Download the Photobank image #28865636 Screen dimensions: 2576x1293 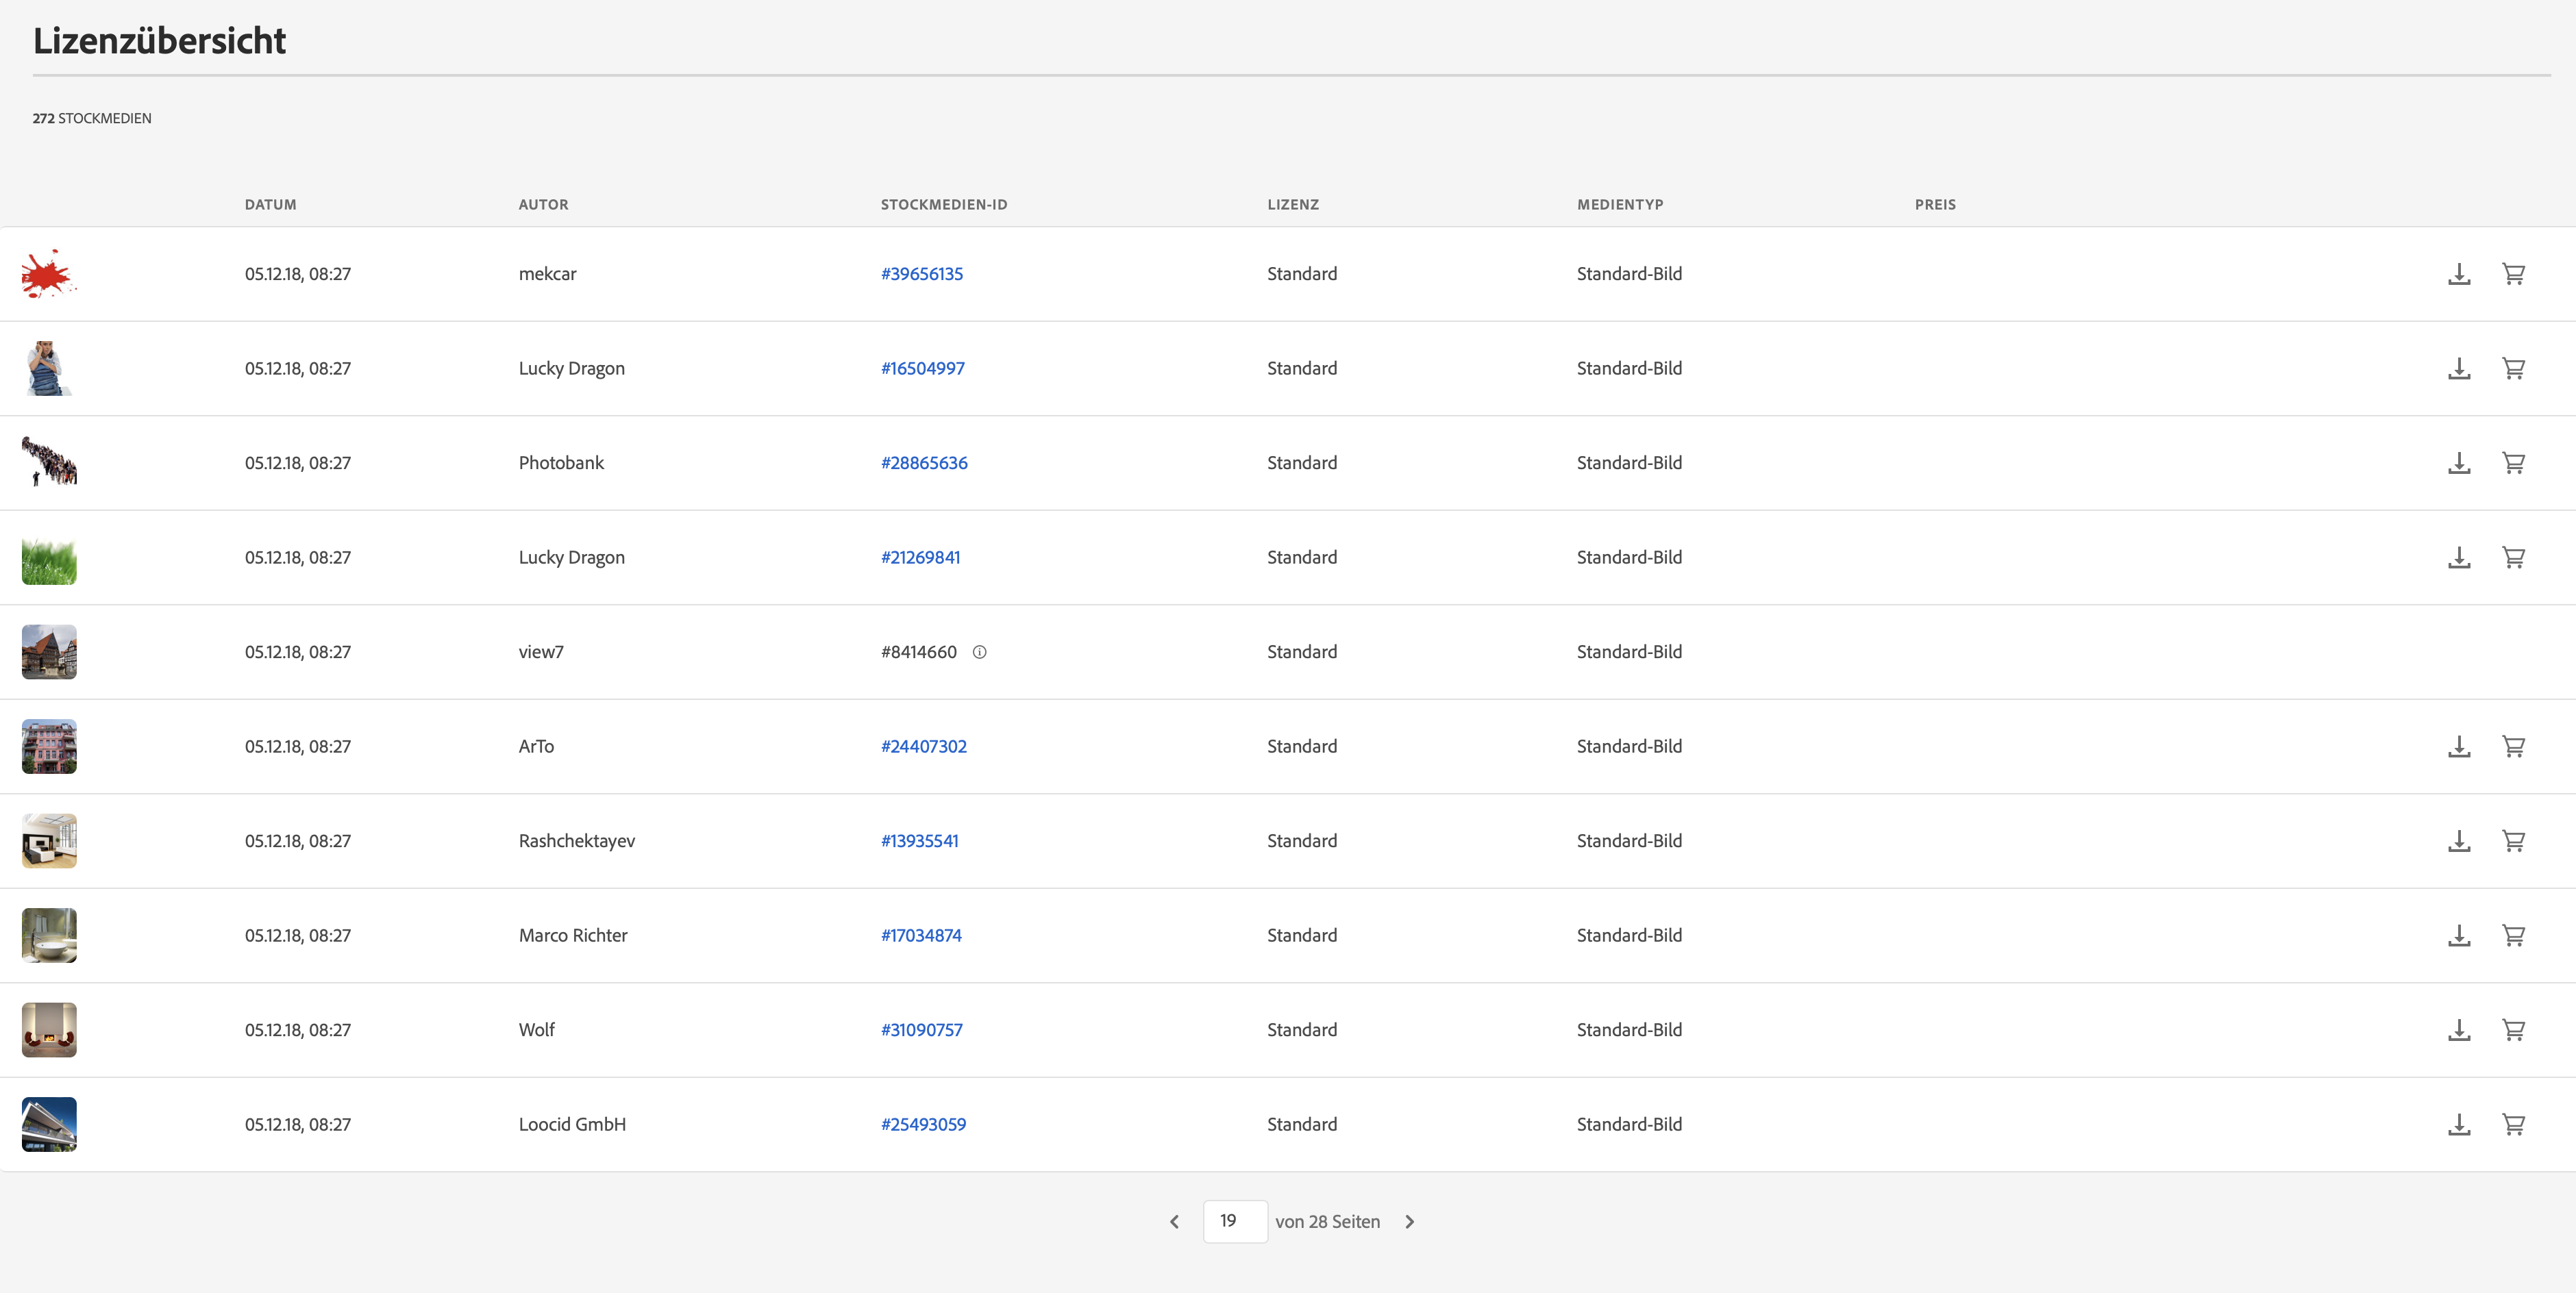coord(2459,463)
